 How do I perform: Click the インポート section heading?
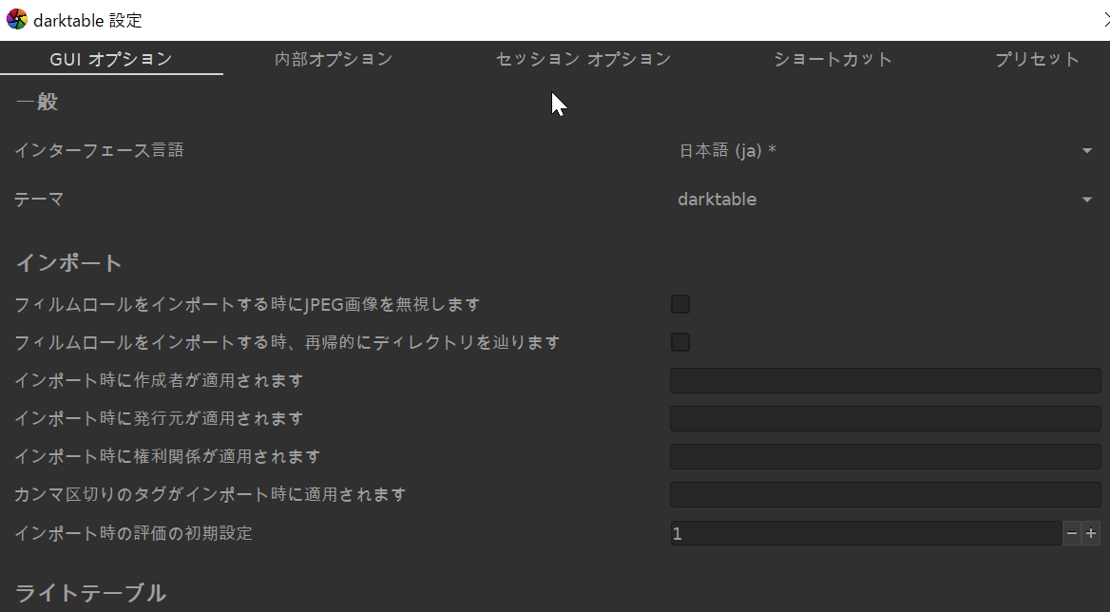click(68, 263)
